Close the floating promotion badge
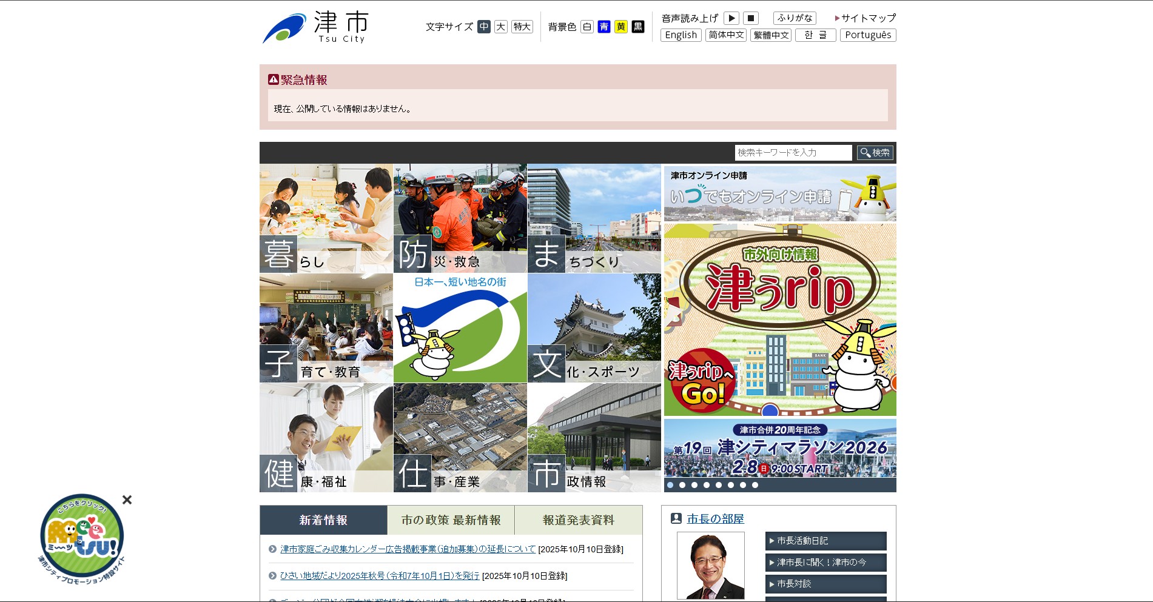The width and height of the screenshot is (1153, 602). (127, 500)
